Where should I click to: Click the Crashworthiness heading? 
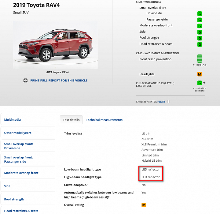point(148,2)
